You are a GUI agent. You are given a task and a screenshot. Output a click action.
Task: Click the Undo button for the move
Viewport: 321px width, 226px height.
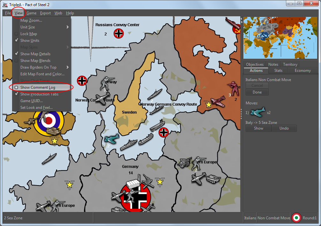pyautogui.click(x=284, y=128)
